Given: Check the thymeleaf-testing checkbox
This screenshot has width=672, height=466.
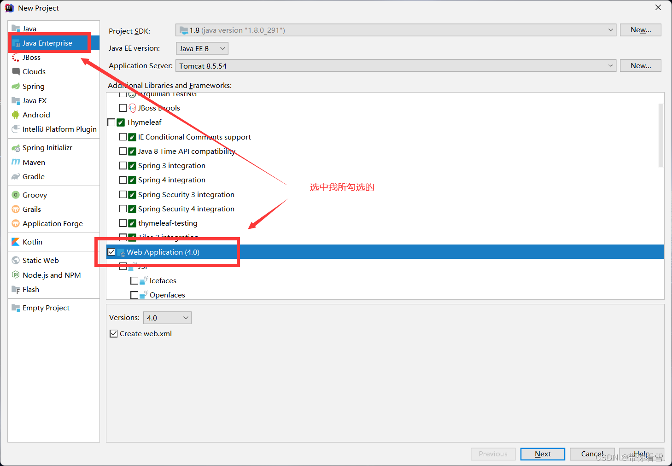Looking at the screenshot, I should tap(123, 223).
